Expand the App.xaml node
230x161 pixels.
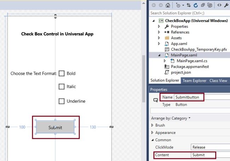159,44
